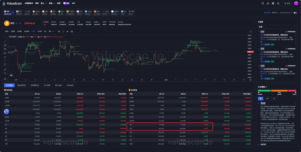The image size is (301, 152).
Task: Switch to the 资金流历史 tab
Action: click(x=22, y=85)
